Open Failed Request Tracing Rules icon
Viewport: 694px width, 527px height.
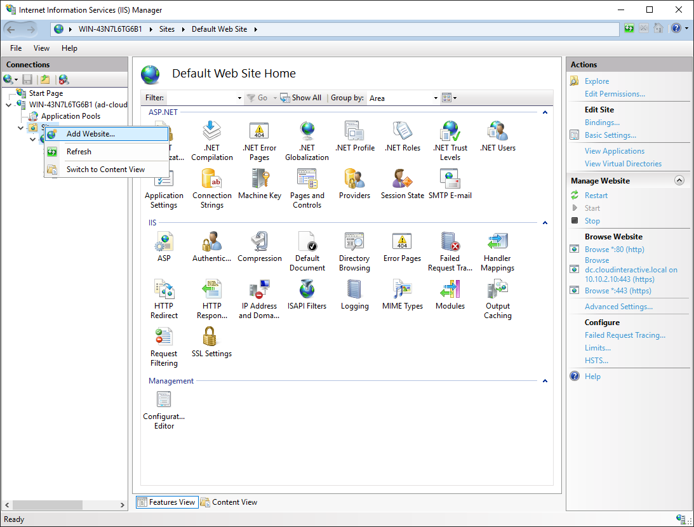pyautogui.click(x=450, y=251)
